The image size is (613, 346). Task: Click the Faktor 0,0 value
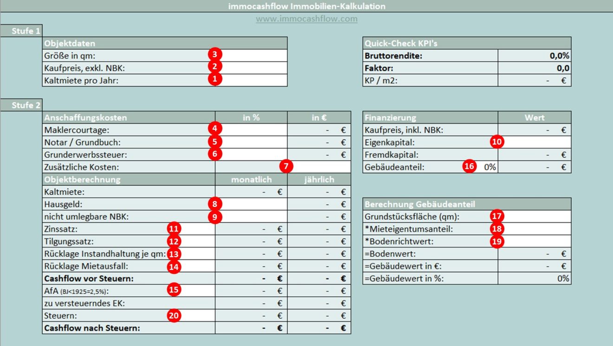(x=535, y=68)
